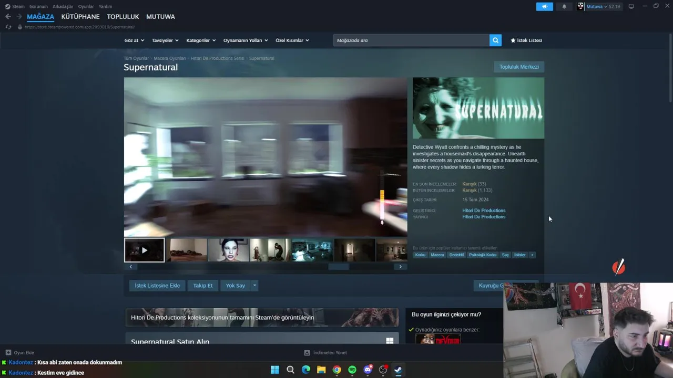The height and width of the screenshot is (378, 673).
Task: Open the Yok Say options arrow
Action: click(x=254, y=286)
